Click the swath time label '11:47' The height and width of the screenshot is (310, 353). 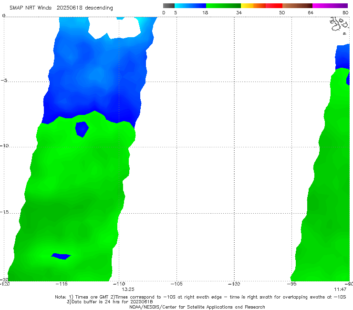(340, 289)
